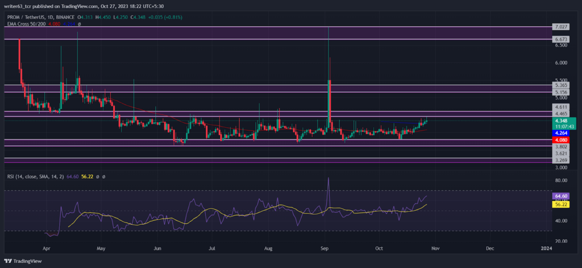Screen dimensions: 582x268
Task: Click the Nov label on time axis
Action: 435,248
